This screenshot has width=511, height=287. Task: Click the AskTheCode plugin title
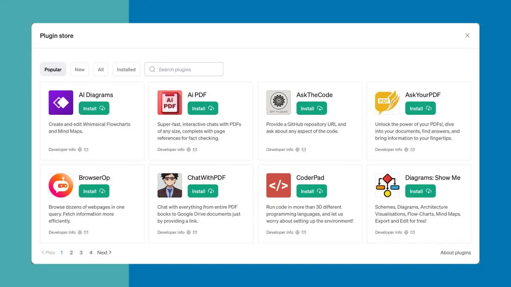315,95
